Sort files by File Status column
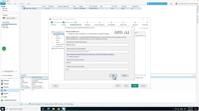Viewport: 199px width, 111px height. point(51,6)
